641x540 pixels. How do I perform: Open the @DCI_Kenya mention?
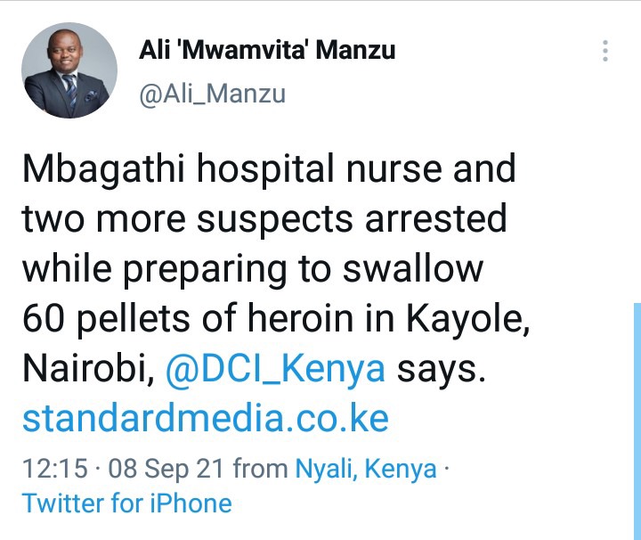coord(275,368)
